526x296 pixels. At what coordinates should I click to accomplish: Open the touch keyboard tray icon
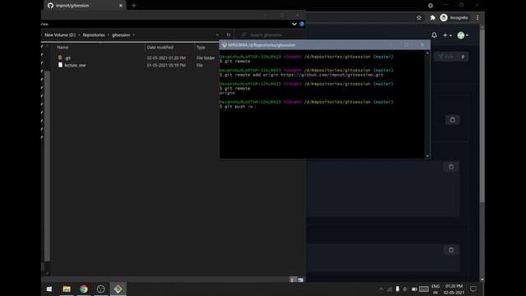pos(424,289)
